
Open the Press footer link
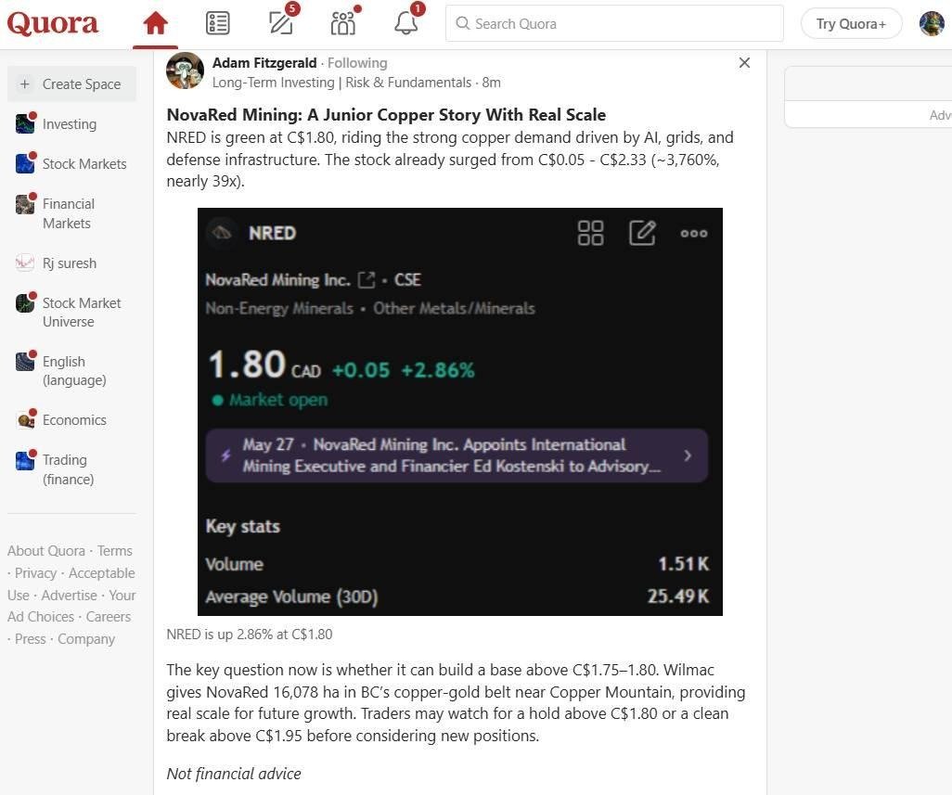[31, 638]
